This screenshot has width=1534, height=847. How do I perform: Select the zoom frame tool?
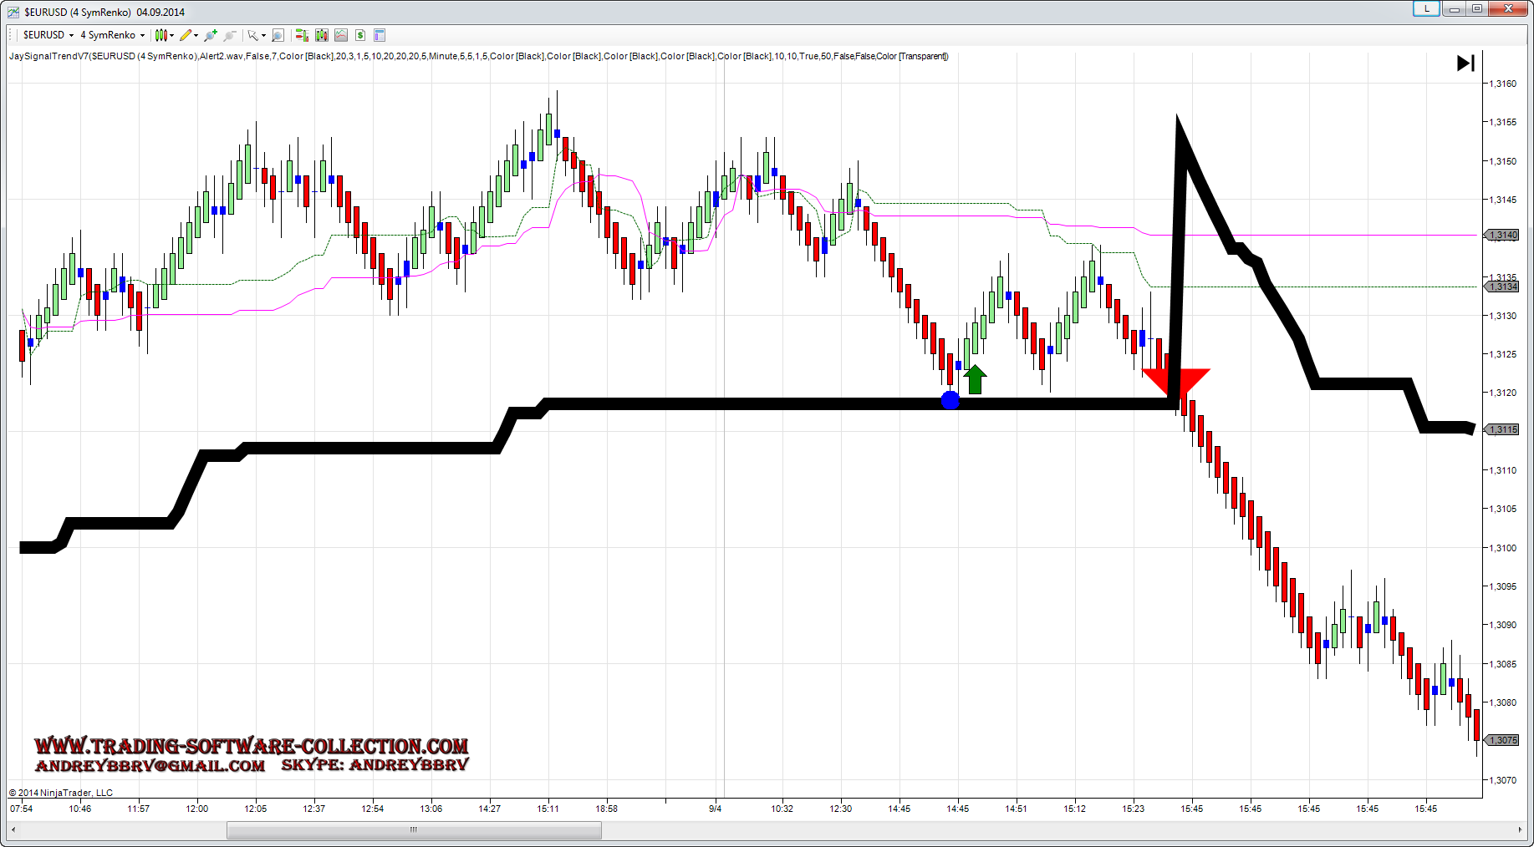click(278, 35)
